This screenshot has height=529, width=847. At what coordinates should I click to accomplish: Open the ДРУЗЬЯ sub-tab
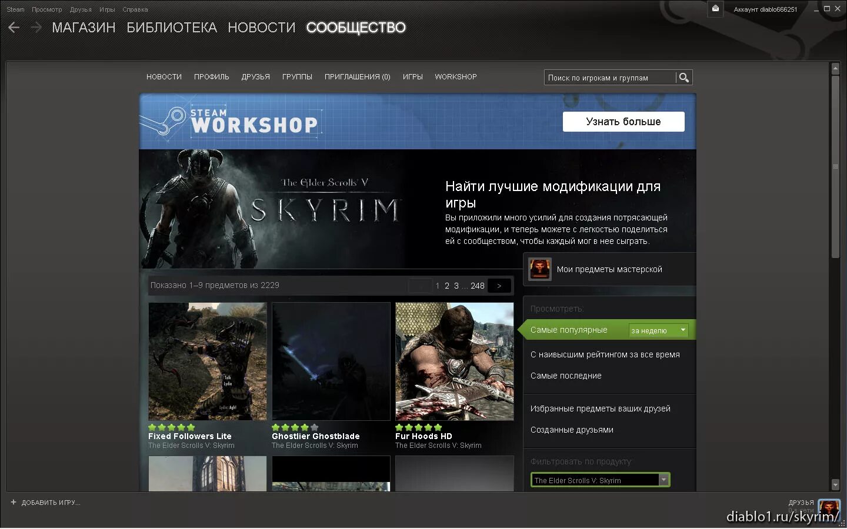coord(255,77)
